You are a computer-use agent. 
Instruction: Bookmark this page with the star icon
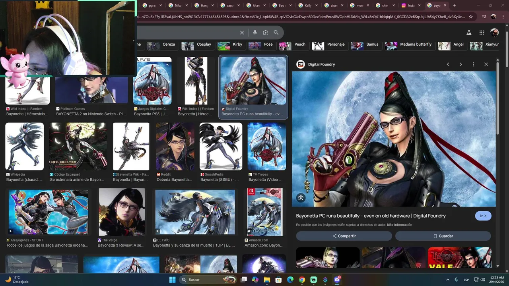point(471,17)
